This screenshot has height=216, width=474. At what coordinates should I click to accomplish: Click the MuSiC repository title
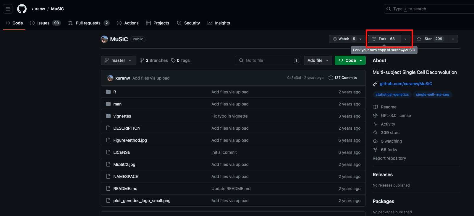point(119,39)
